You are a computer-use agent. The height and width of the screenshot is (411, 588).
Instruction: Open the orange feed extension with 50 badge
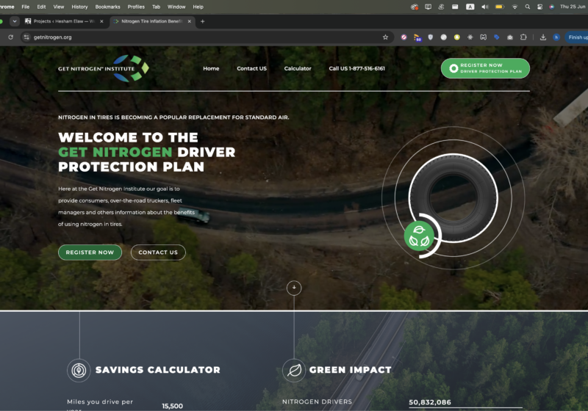[x=417, y=37]
